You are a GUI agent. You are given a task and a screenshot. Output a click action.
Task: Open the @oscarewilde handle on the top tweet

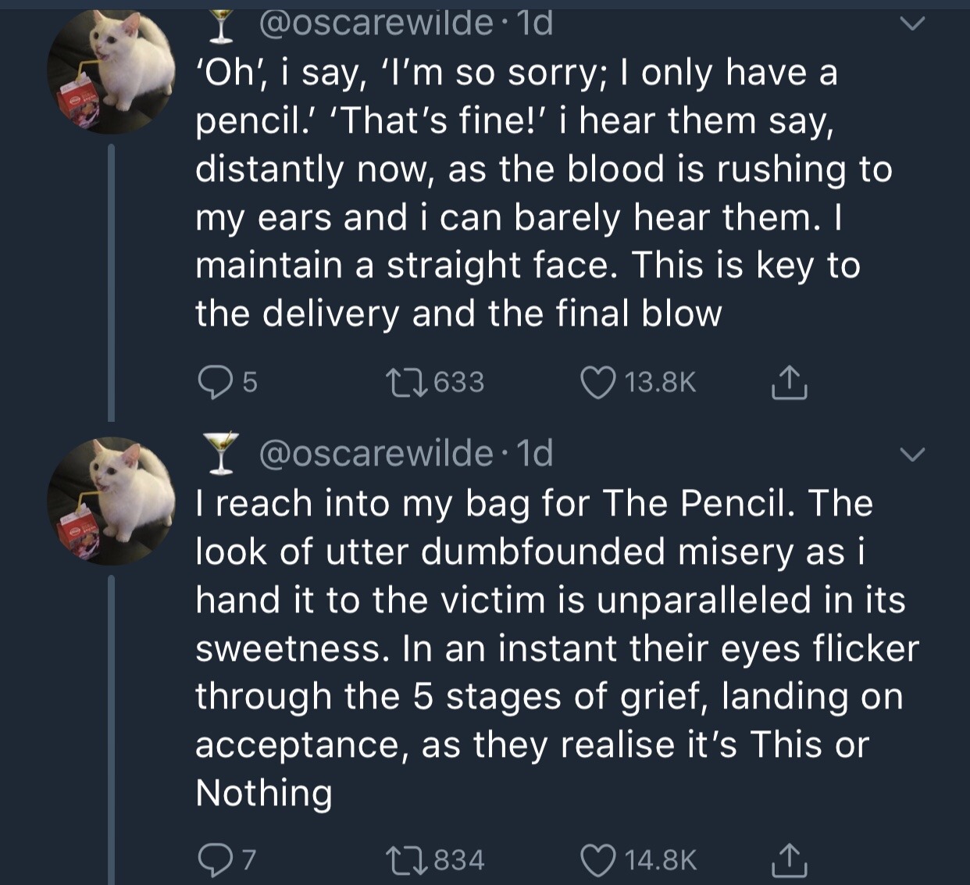[x=375, y=23]
